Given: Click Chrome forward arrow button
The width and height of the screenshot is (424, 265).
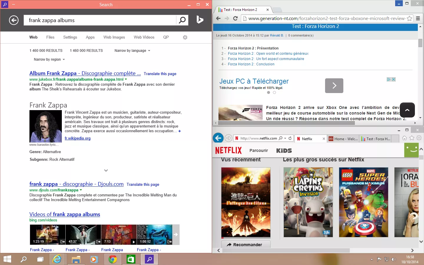Looking at the screenshot, I should pyautogui.click(x=227, y=18).
